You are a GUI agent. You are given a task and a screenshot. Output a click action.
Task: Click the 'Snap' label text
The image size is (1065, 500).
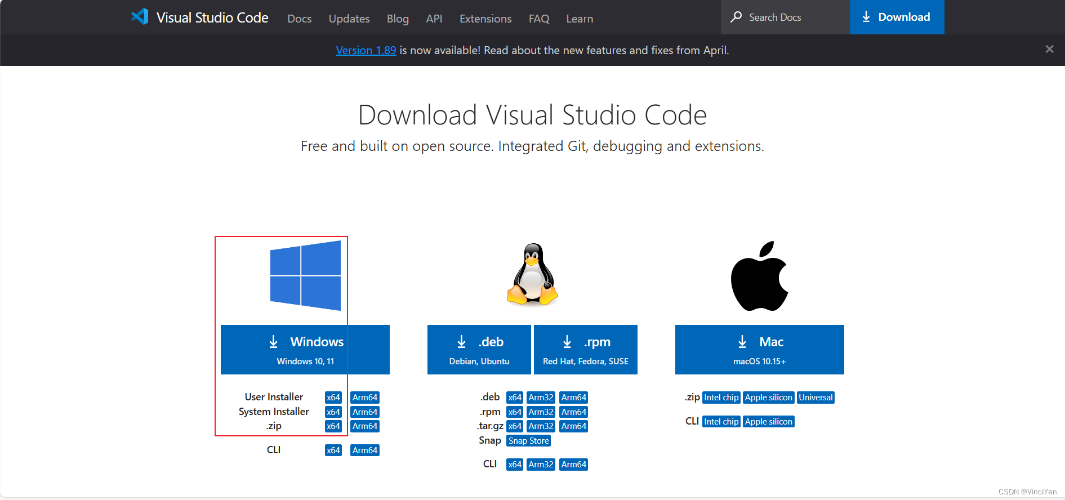tap(490, 440)
